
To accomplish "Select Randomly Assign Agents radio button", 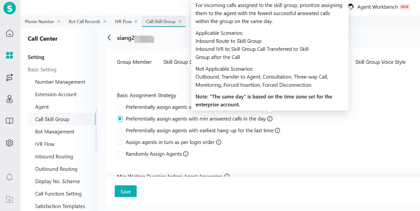I will [120, 154].
